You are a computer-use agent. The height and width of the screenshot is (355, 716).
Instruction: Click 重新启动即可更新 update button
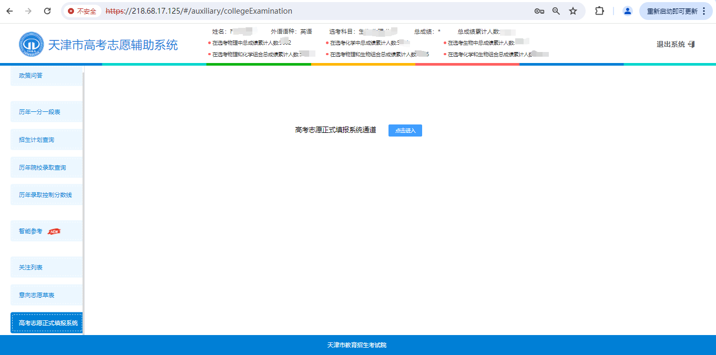676,11
